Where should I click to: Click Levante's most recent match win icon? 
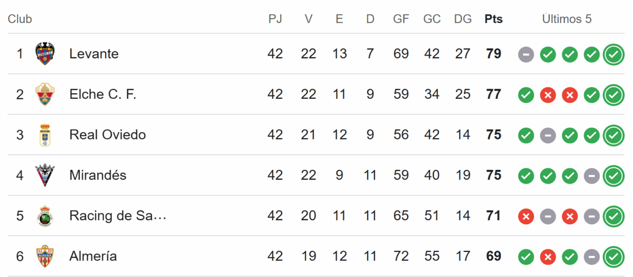tap(613, 54)
